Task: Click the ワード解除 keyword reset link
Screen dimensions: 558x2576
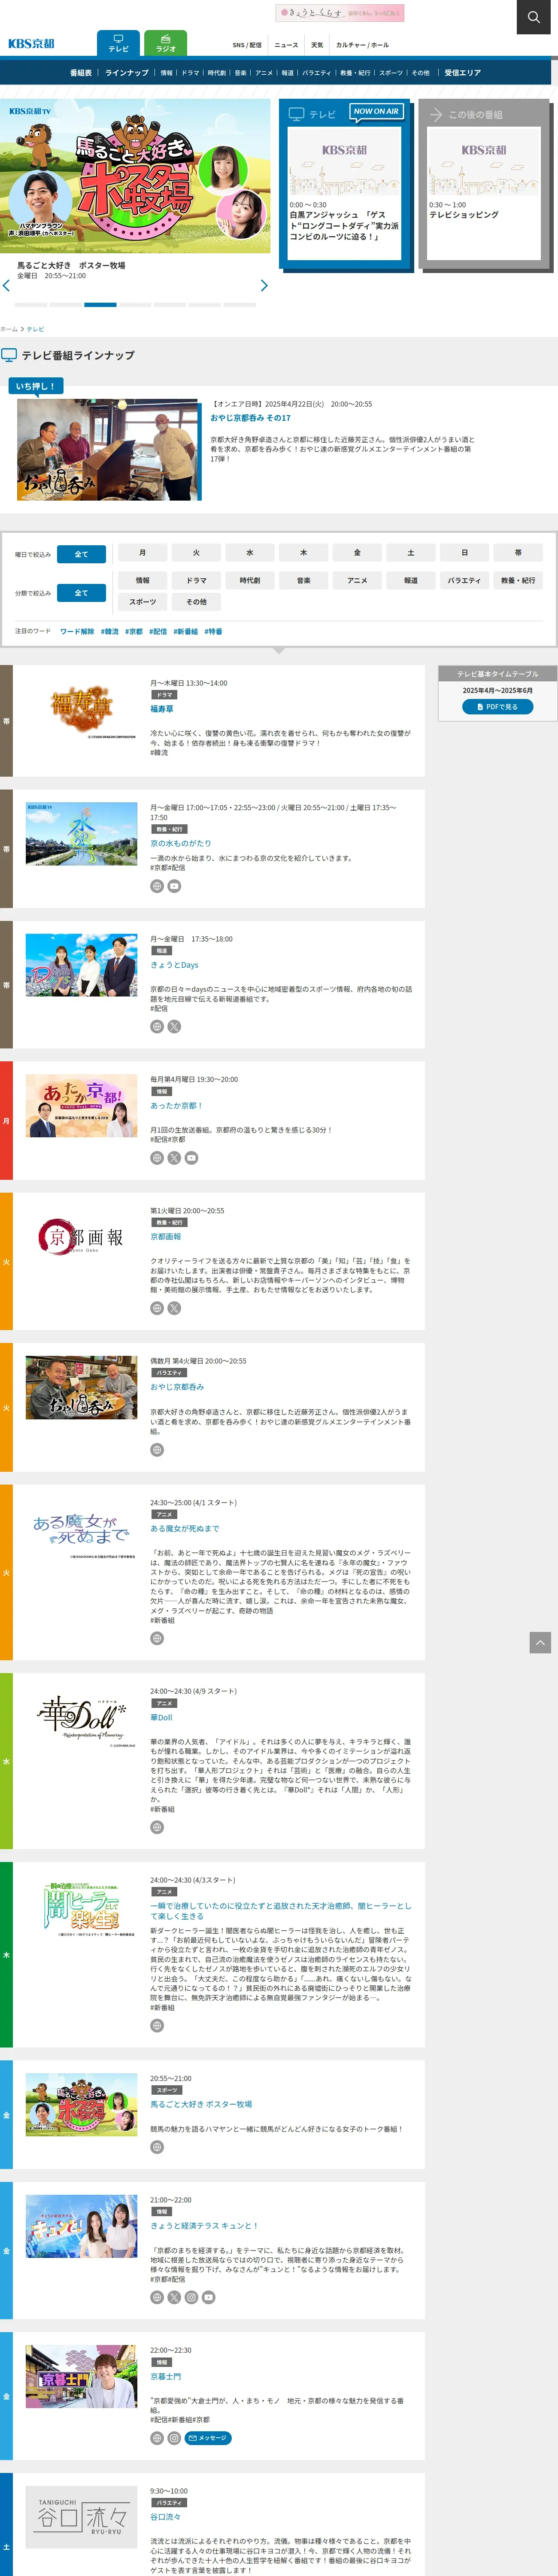Action: tap(77, 631)
